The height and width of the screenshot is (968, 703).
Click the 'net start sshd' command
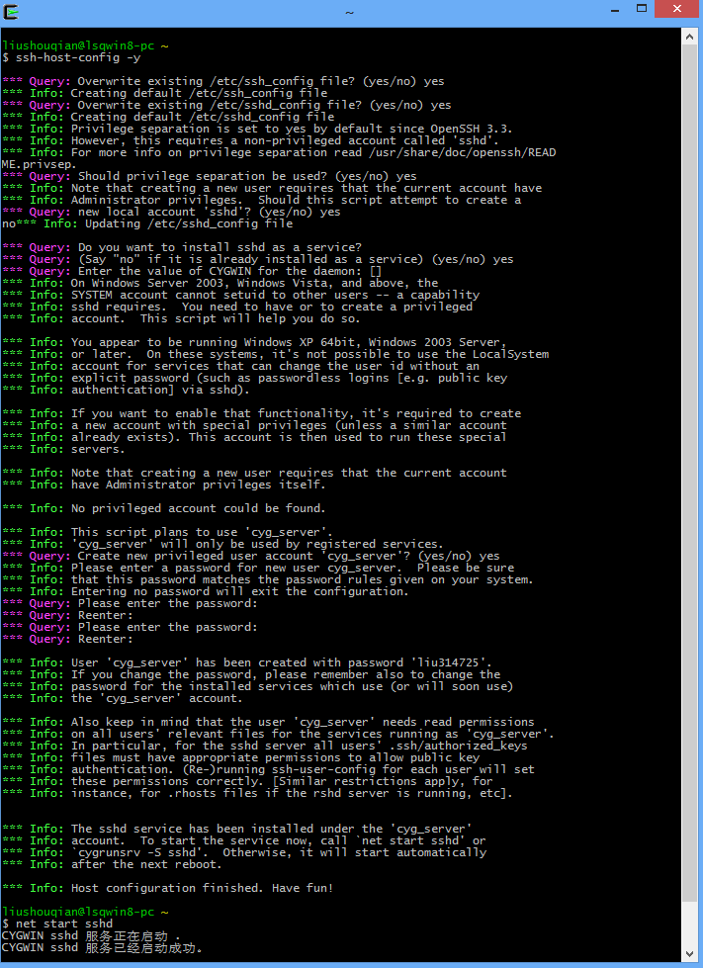tap(64, 924)
